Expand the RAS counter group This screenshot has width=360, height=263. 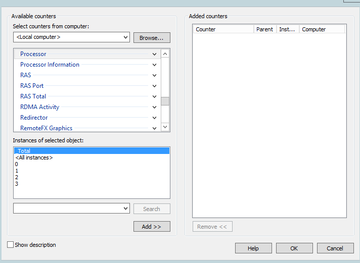point(154,75)
